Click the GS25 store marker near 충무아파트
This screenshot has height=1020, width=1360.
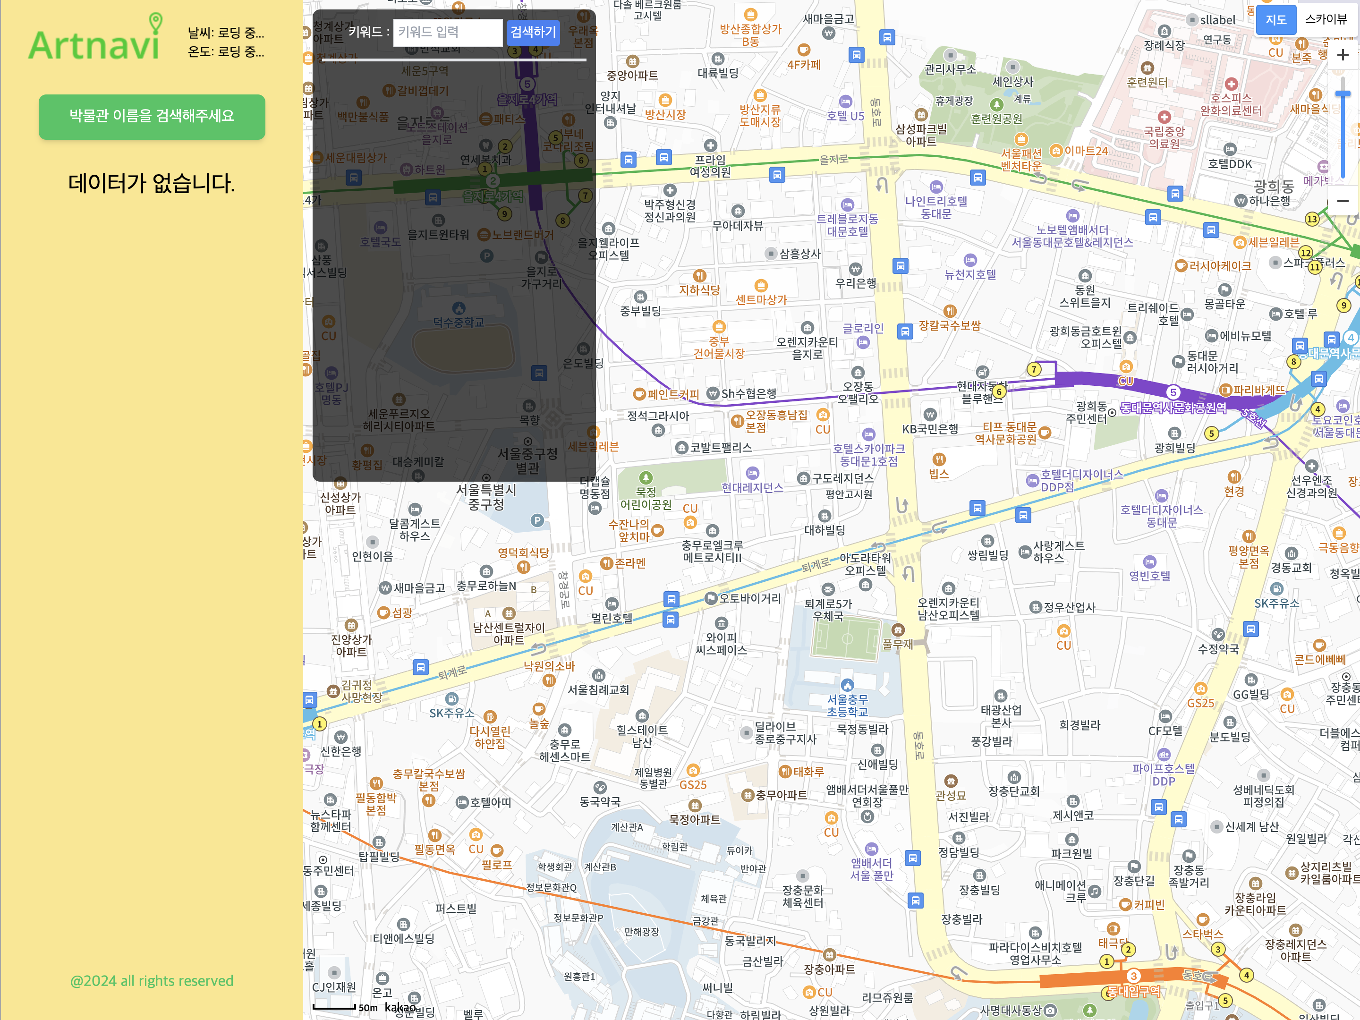[693, 771]
